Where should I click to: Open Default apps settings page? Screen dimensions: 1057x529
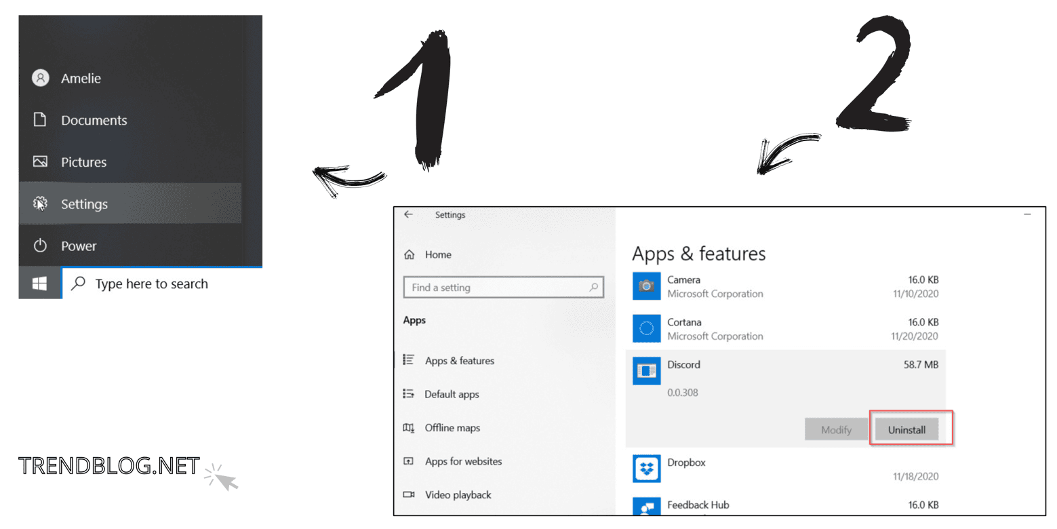click(451, 394)
